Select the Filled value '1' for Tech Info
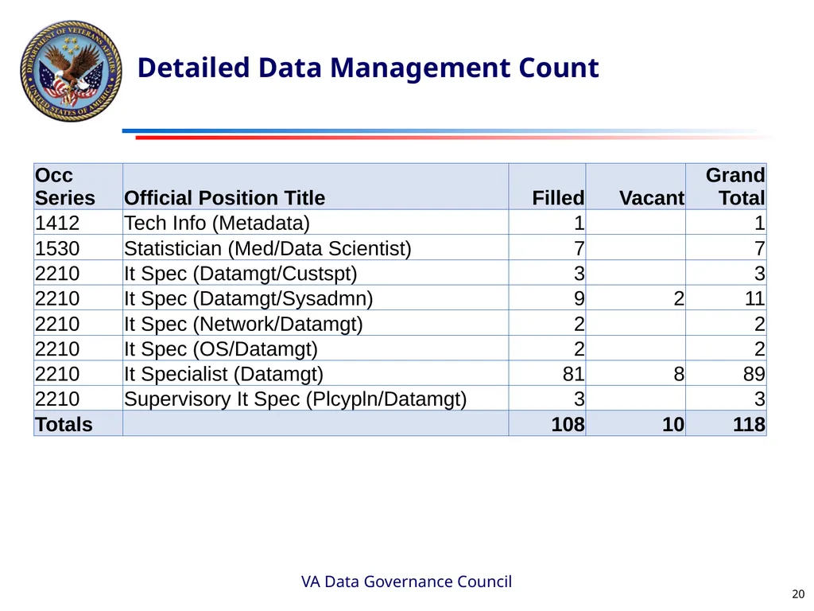This screenshot has width=814, height=611. 547,223
